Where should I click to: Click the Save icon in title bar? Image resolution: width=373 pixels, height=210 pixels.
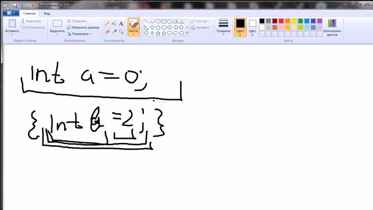coord(15,5)
